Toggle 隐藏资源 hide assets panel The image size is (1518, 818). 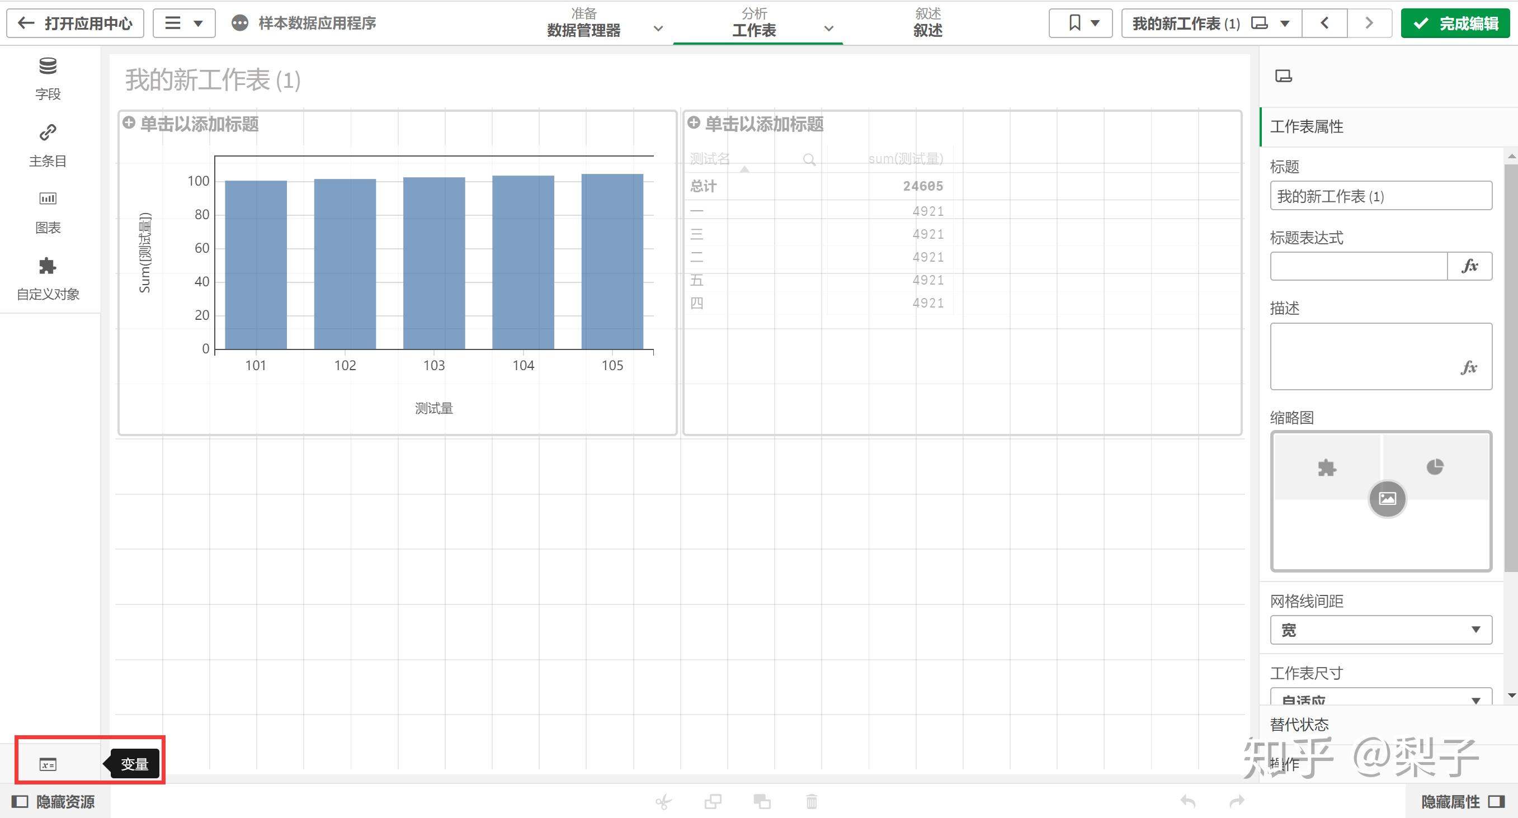(x=53, y=802)
